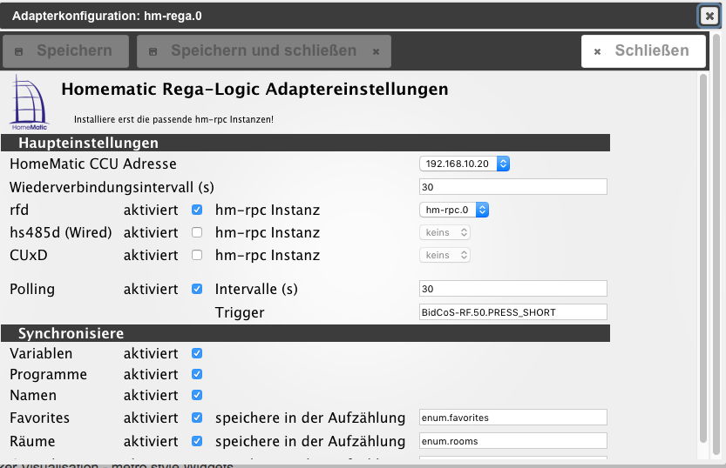Enable hs485d (Wired) checkbox
Viewport: 726px width, 468px height.
(197, 232)
